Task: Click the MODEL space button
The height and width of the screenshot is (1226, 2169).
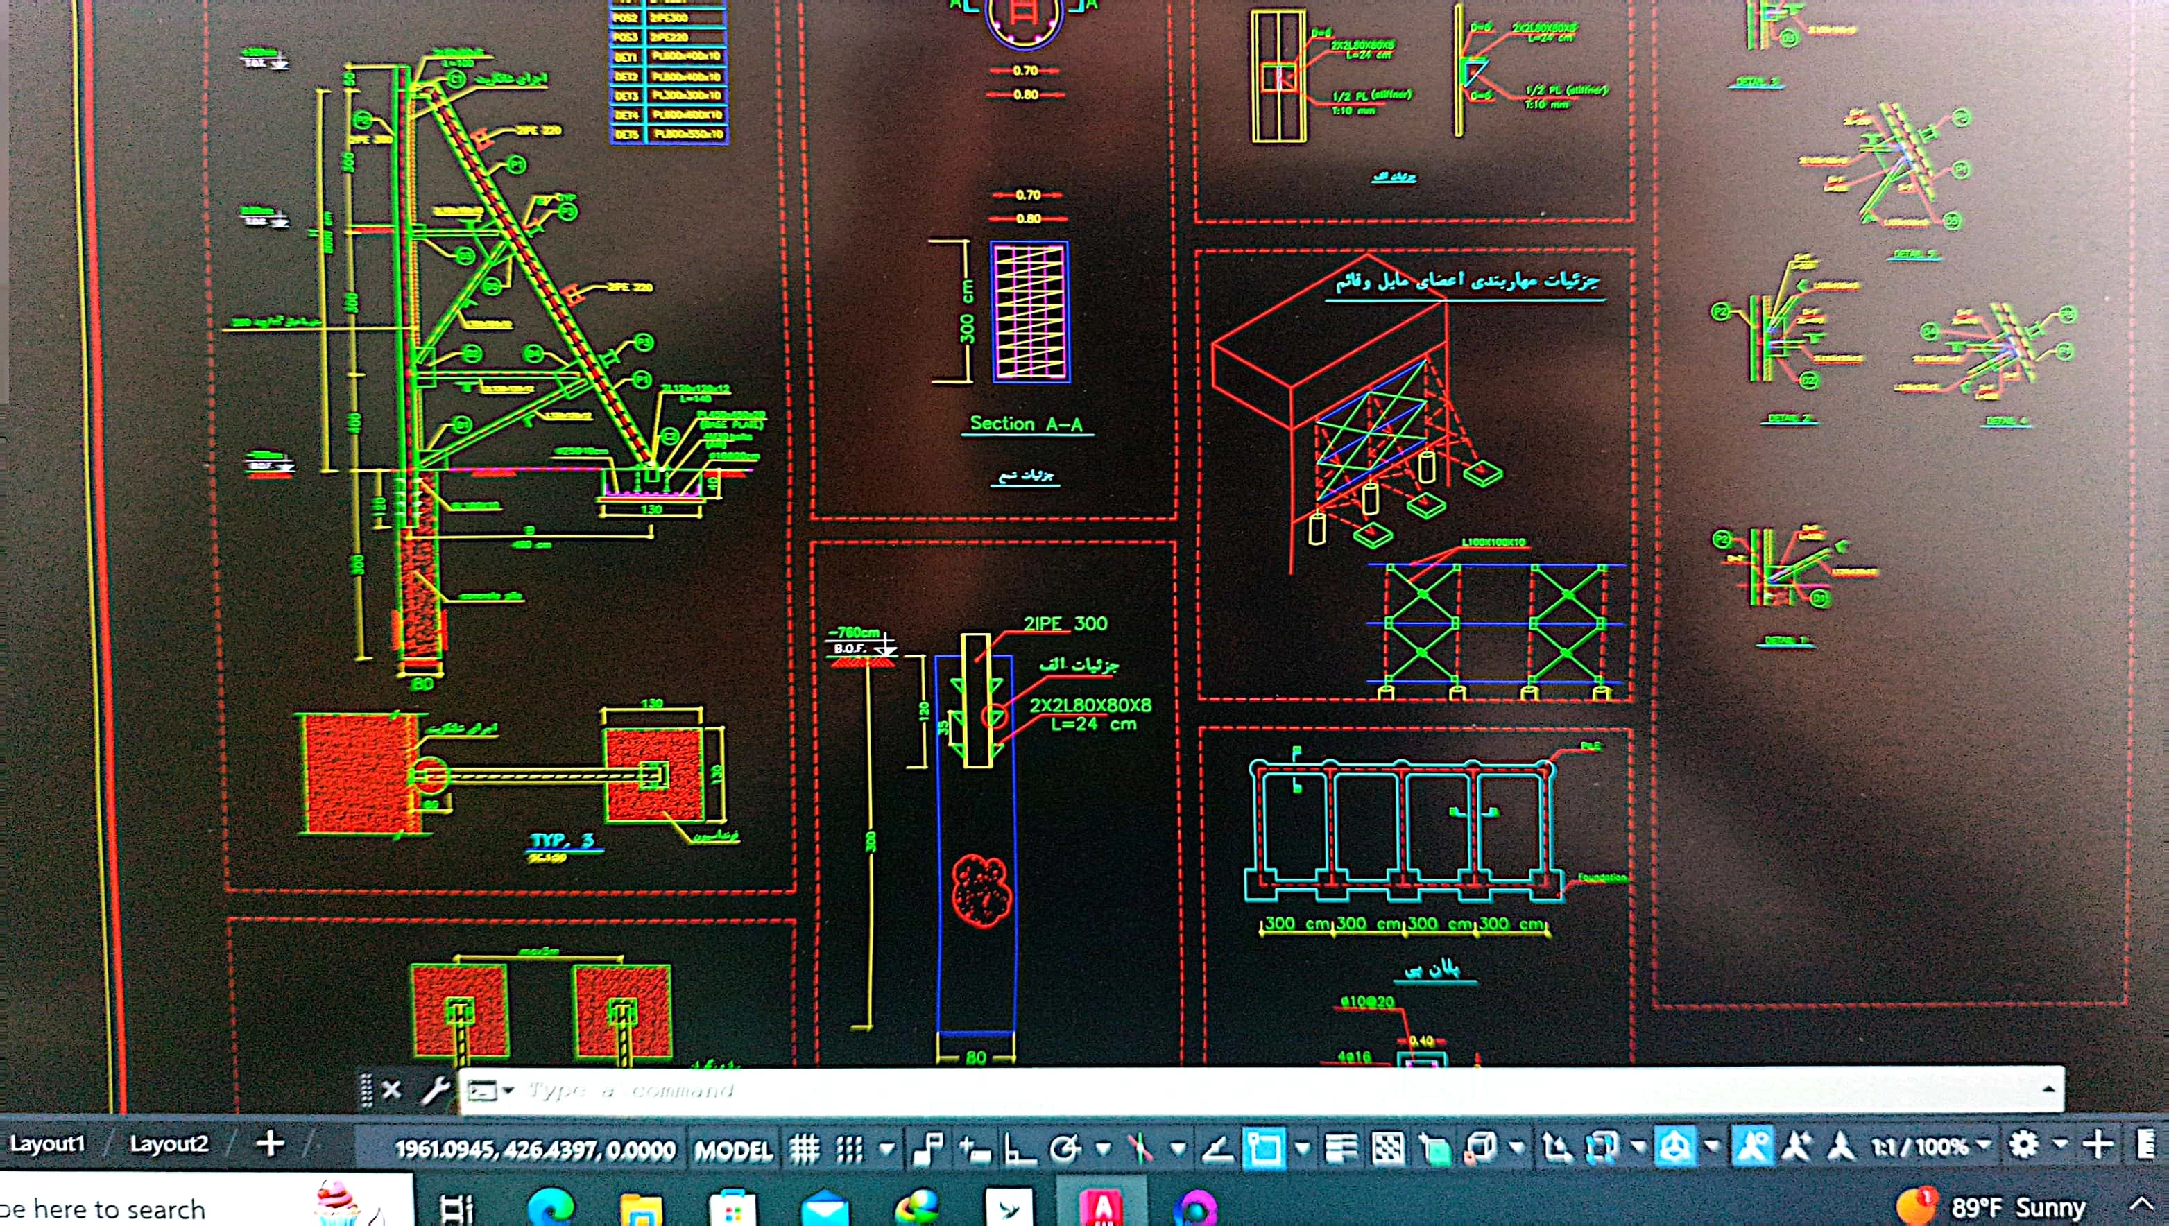Action: (x=732, y=1150)
